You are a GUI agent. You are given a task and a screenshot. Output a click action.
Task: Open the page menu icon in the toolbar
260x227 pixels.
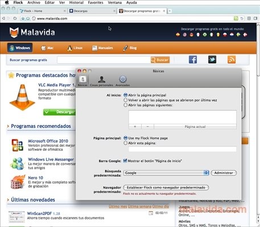[x=249, y=18]
